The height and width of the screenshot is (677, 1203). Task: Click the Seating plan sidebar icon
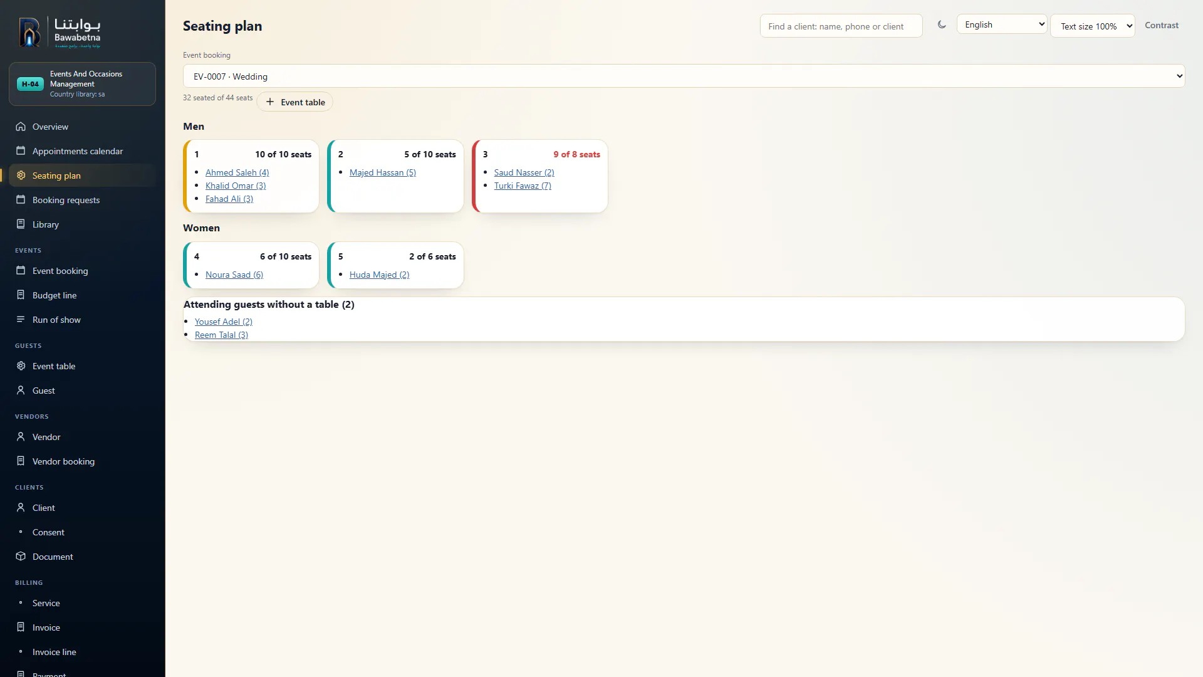21,176
